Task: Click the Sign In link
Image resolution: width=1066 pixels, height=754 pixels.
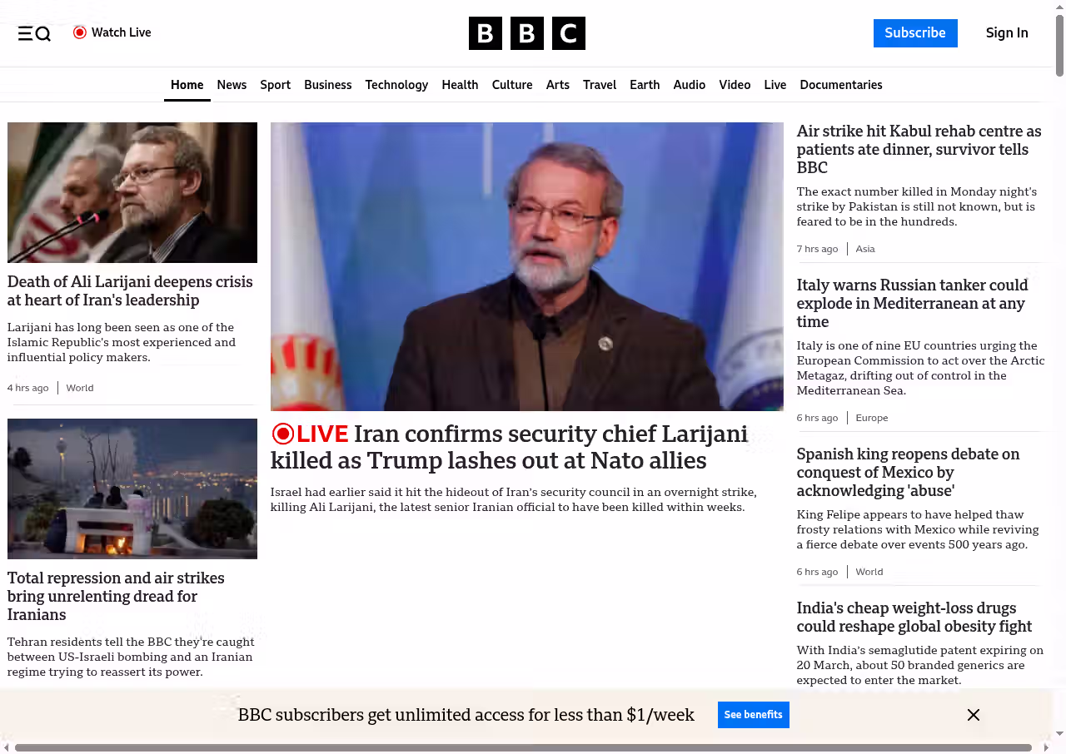Action: [x=1006, y=33]
